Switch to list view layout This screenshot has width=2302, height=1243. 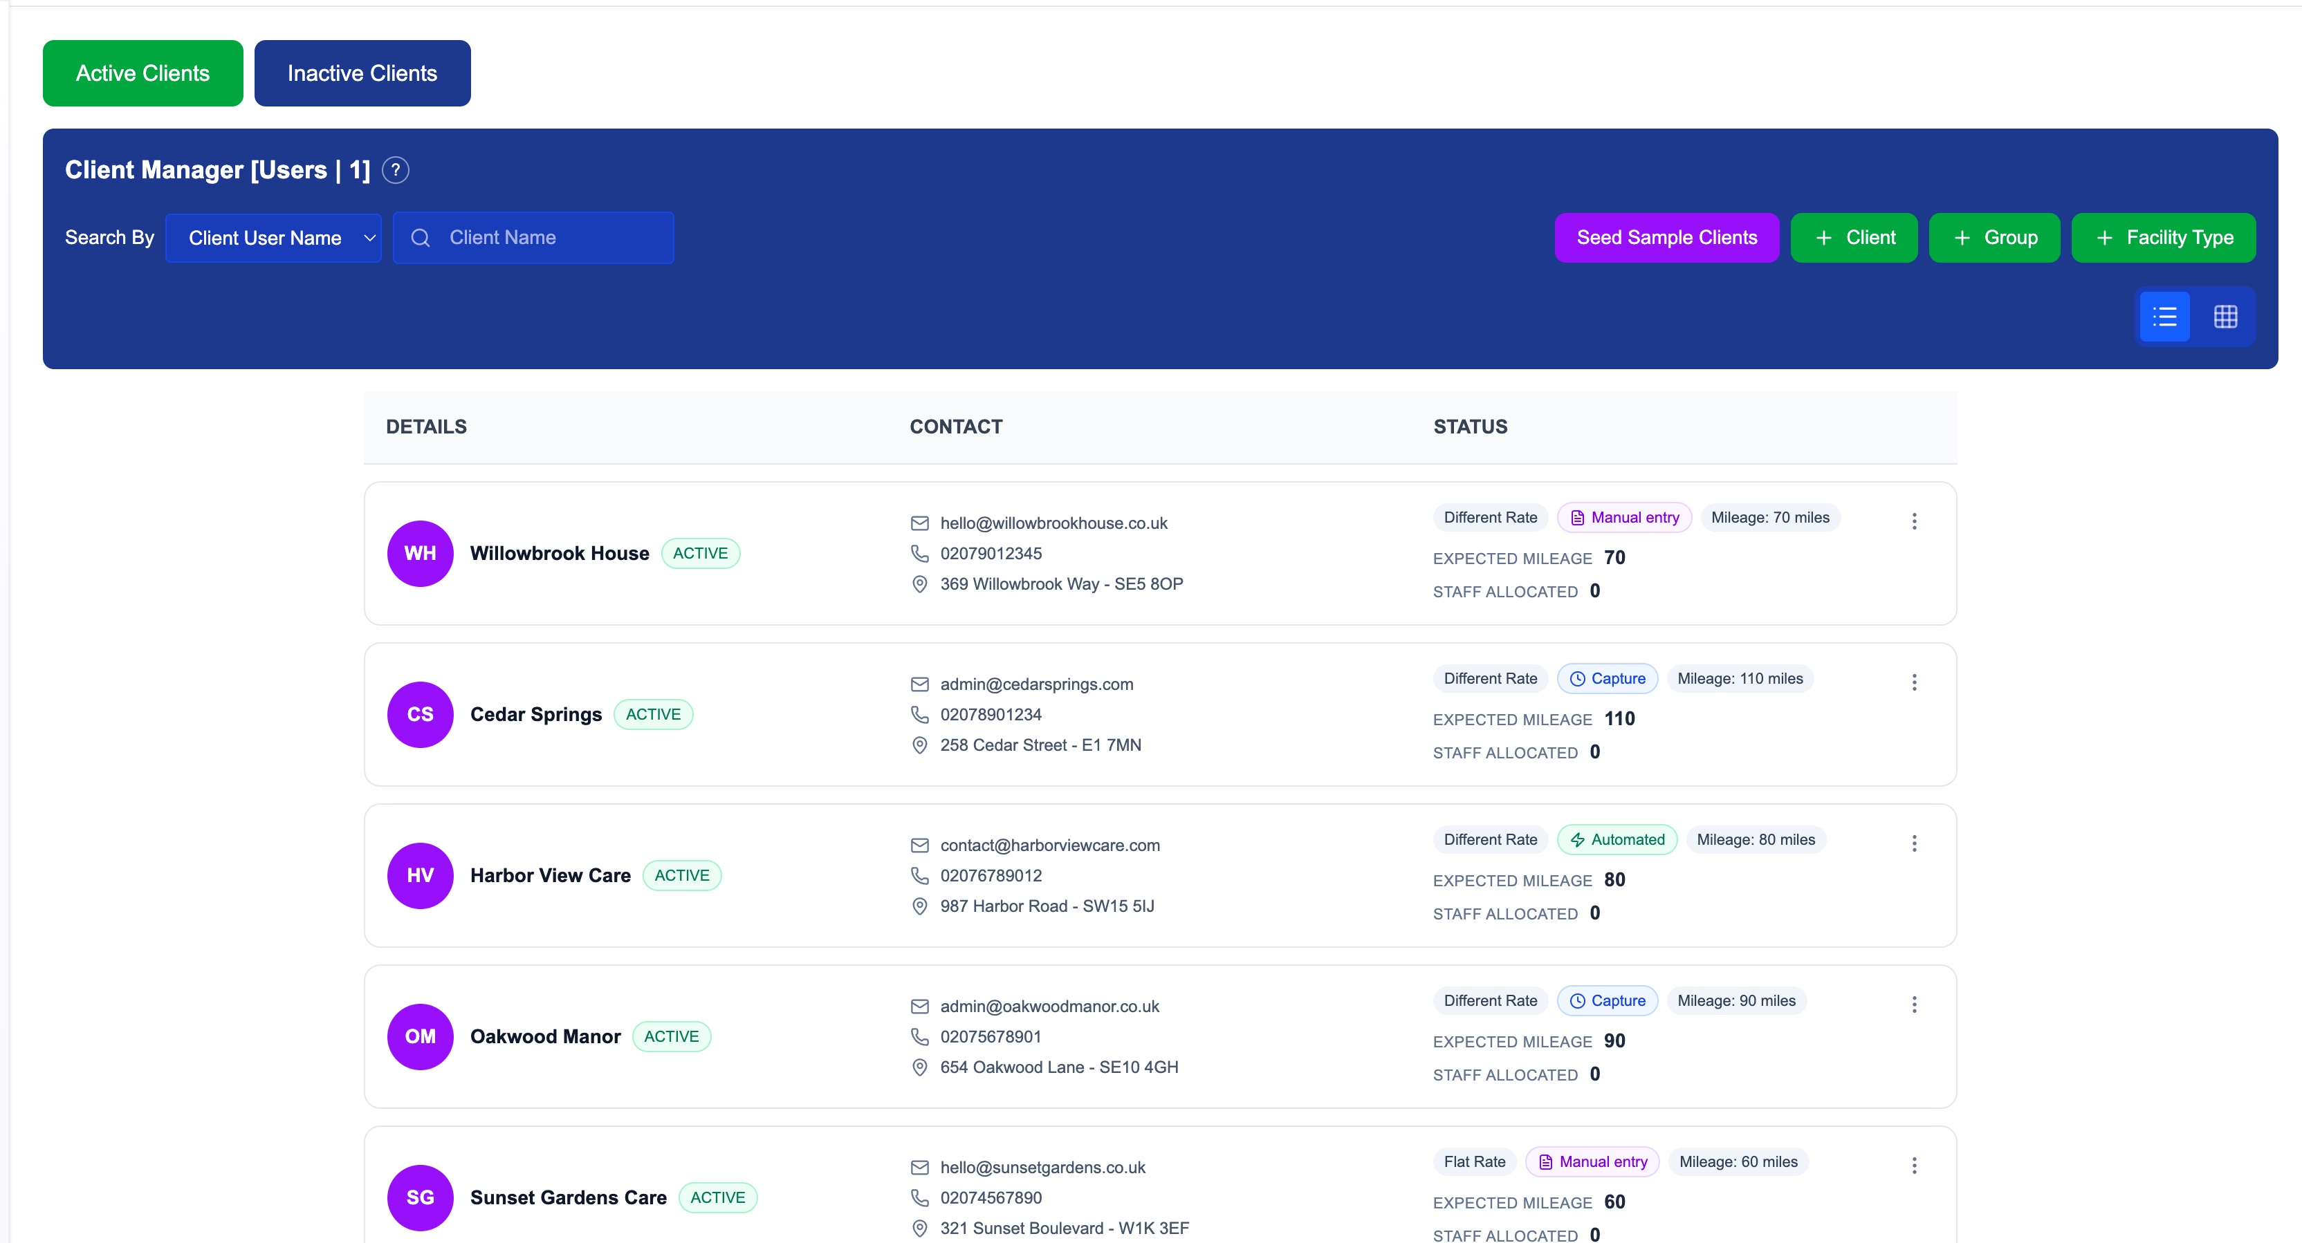pyautogui.click(x=2164, y=316)
